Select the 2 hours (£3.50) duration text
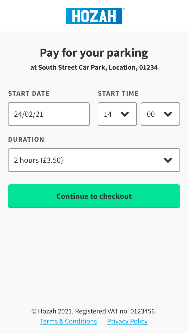 38,160
